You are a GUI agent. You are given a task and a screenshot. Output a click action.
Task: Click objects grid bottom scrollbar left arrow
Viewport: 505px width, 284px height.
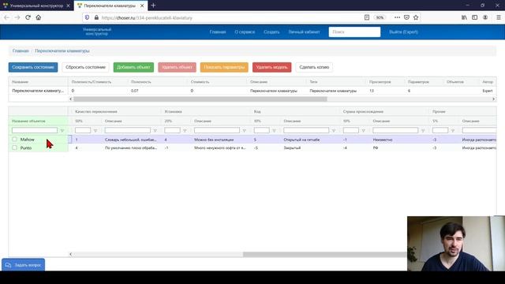[70, 254]
